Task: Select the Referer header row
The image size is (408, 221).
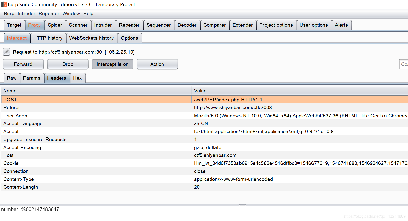Action: coord(205,108)
